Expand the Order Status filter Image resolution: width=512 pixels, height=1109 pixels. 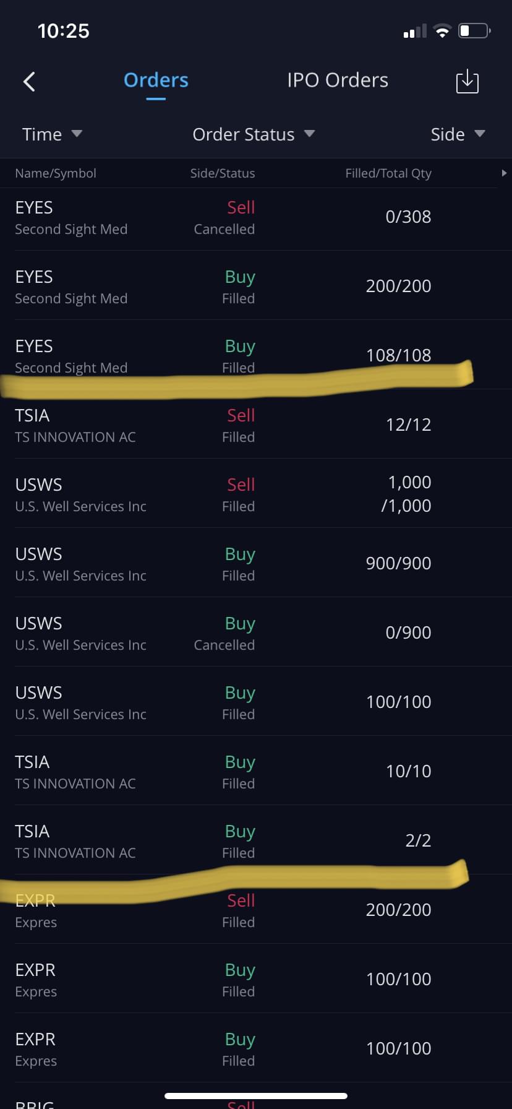tap(254, 134)
